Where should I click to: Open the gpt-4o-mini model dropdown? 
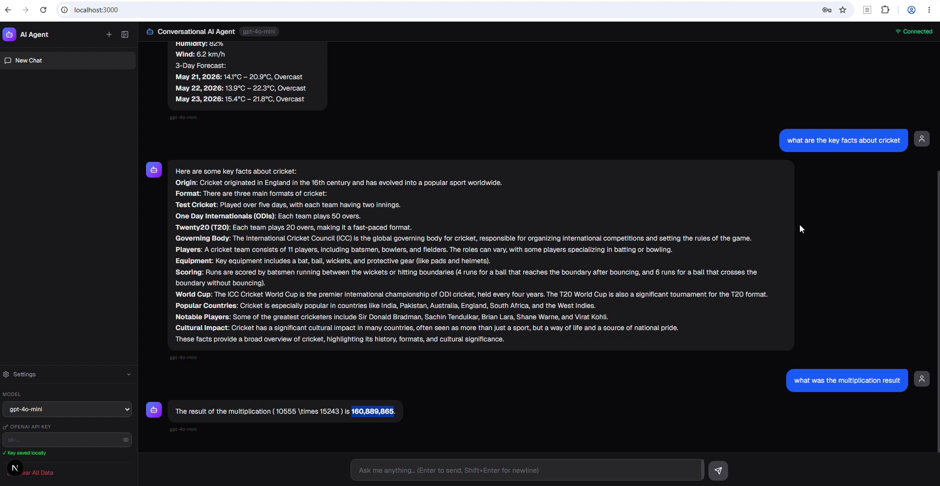pyautogui.click(x=67, y=409)
